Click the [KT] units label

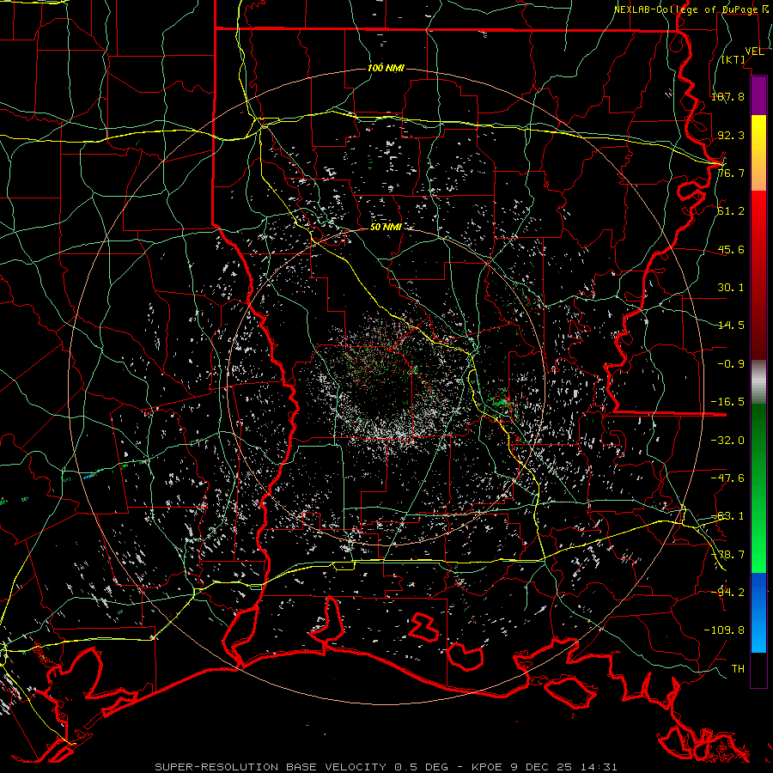[x=733, y=59]
